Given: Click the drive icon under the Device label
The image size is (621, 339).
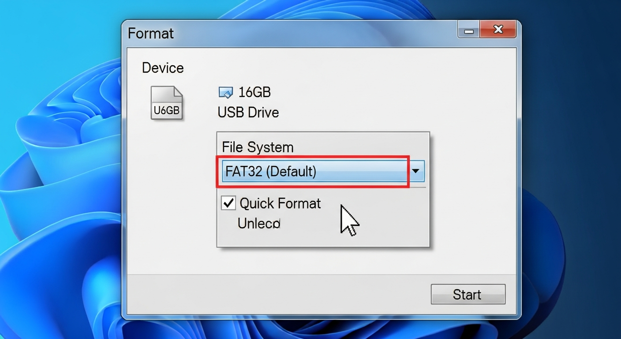Looking at the screenshot, I should [167, 102].
